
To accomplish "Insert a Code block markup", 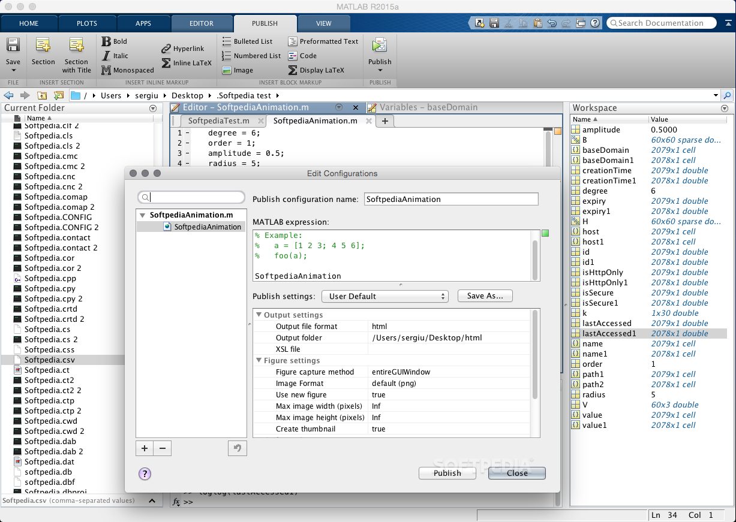I will (x=302, y=56).
